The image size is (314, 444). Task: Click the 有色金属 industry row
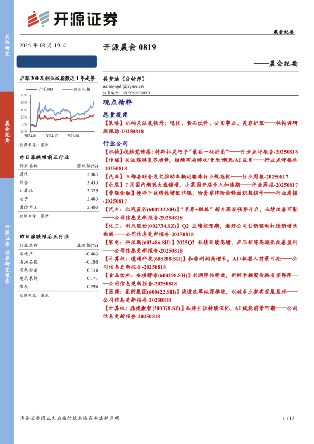click(x=59, y=270)
